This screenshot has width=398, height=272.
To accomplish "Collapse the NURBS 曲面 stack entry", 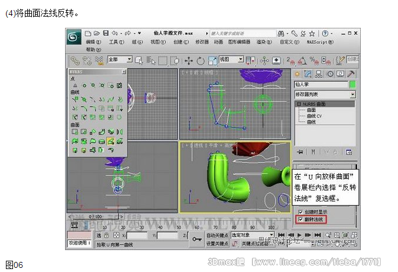I will 299,104.
